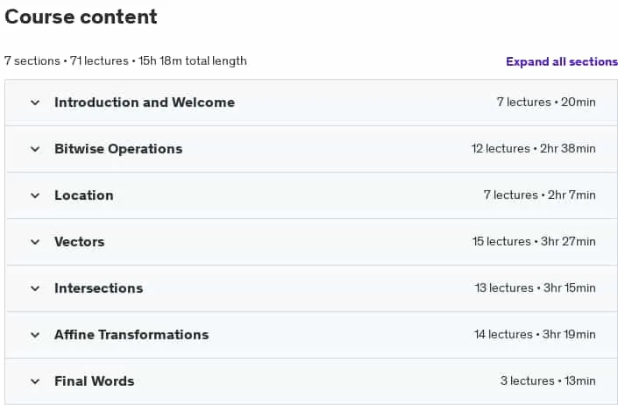Click 14 lectures 3hr 19min text
The image size is (618, 405).
tap(535, 335)
